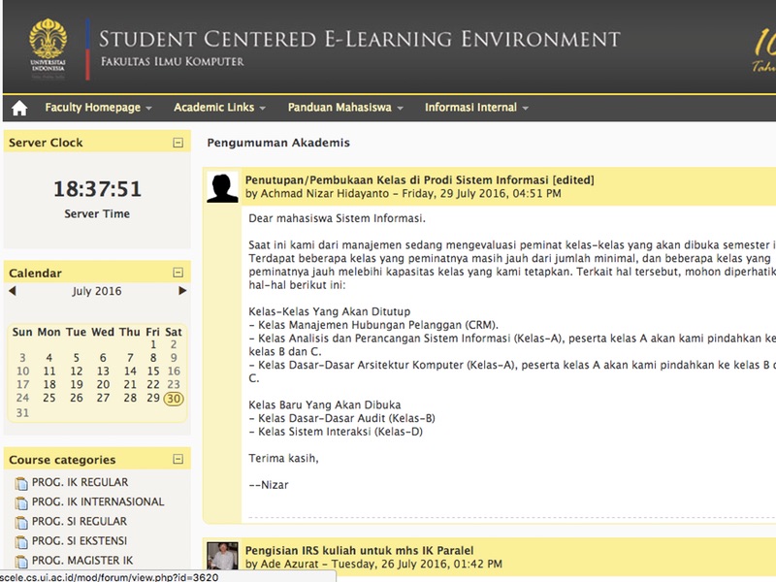Click the 'Dear mahasiswa Sistem Informasi.' greeting
This screenshot has width=776, height=582.
[337, 218]
